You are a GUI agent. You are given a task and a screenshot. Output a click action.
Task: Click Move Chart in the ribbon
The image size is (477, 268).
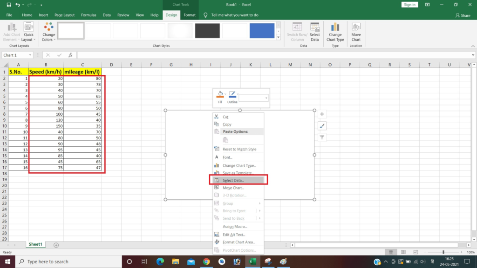356,32
